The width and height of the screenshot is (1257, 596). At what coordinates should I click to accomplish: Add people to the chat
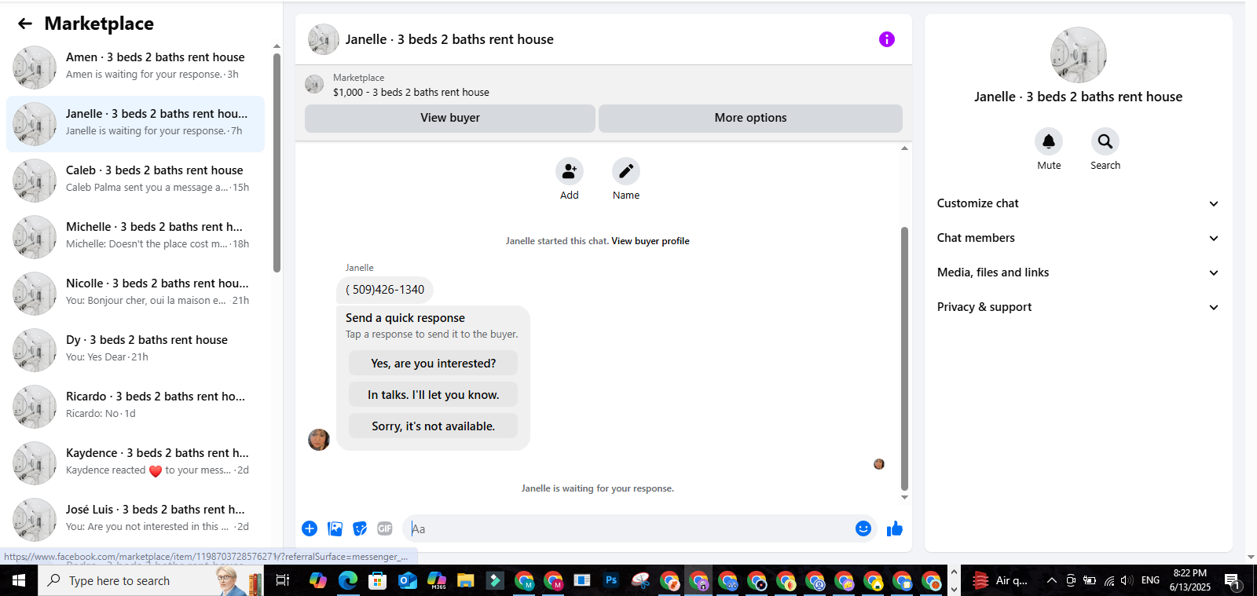[x=570, y=171]
